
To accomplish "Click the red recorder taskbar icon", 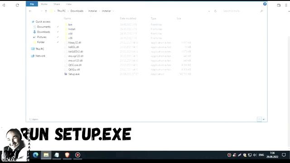I will 77,155.
